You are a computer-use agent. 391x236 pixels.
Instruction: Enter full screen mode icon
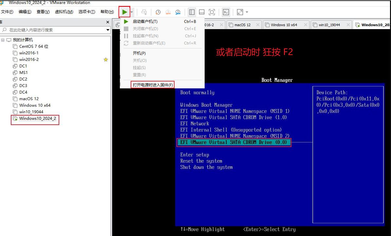(x=212, y=12)
